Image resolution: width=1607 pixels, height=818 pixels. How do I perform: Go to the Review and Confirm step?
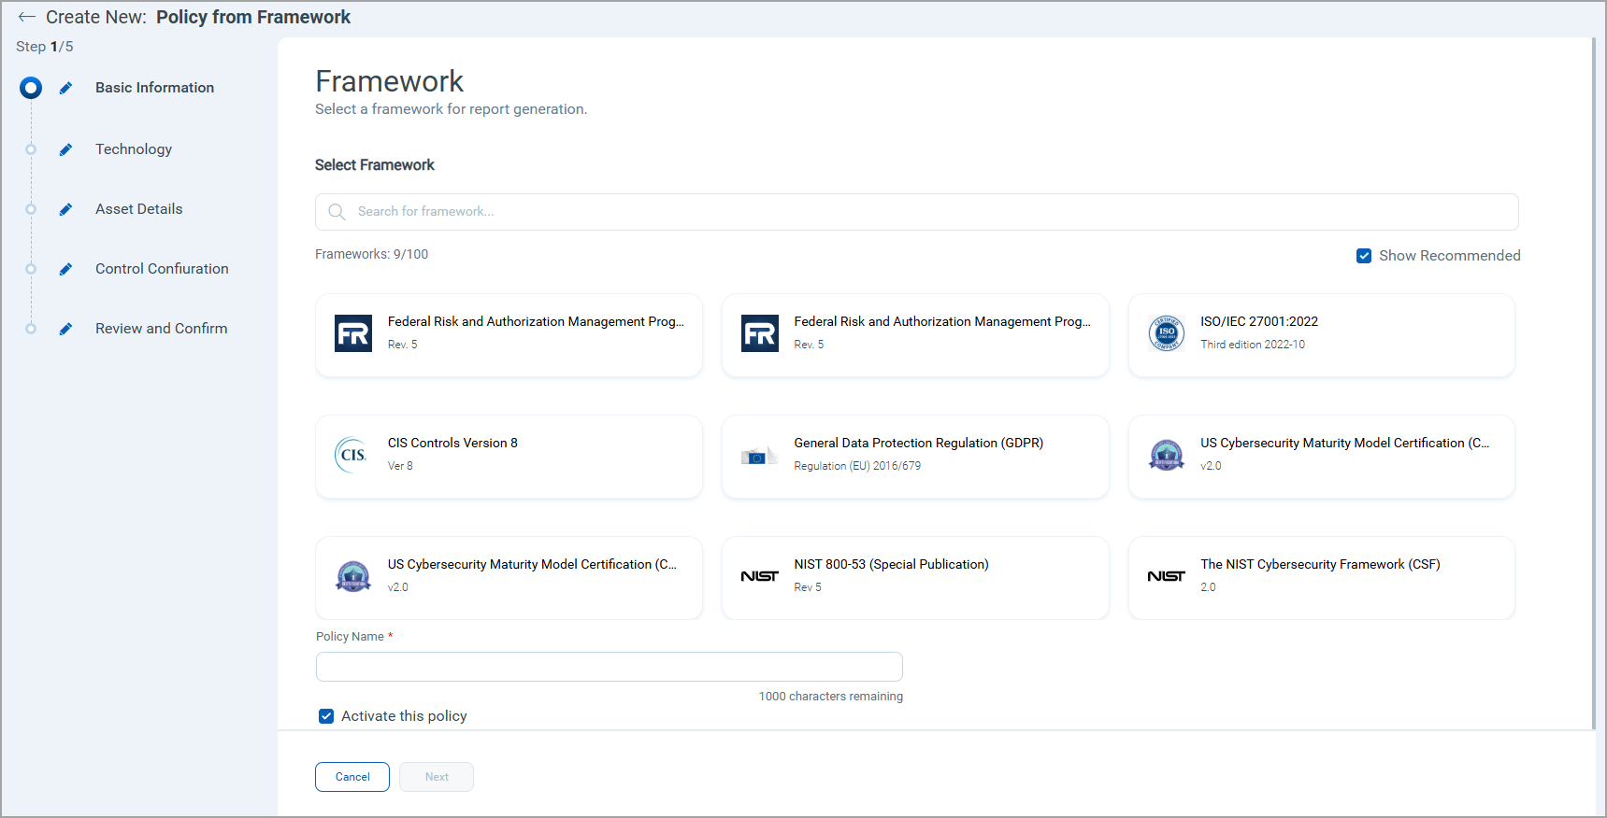161,329
